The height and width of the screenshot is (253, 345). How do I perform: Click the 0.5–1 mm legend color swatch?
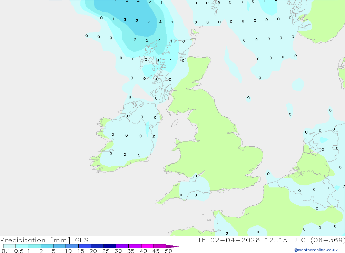pos(22,246)
